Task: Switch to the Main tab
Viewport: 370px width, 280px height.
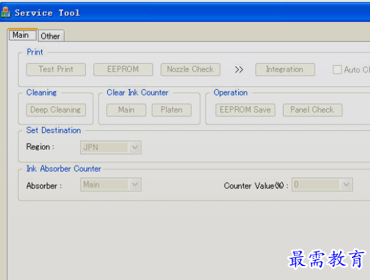Action: (23, 35)
